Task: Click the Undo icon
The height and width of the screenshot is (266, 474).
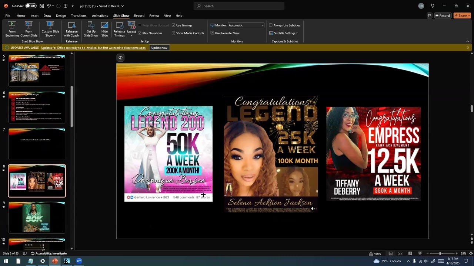Action: (x=49, y=6)
